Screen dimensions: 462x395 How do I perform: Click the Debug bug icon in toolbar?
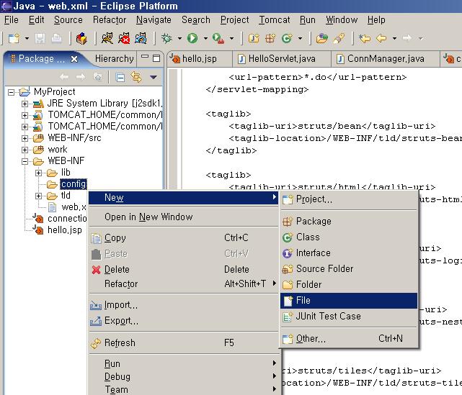coord(167,37)
